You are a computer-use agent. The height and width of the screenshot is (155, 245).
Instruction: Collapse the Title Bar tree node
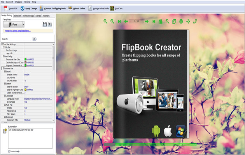pyautogui.click(x=3, y=47)
